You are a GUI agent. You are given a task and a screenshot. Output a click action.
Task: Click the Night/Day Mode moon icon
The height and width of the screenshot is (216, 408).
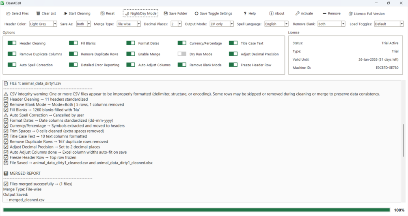[127, 13]
